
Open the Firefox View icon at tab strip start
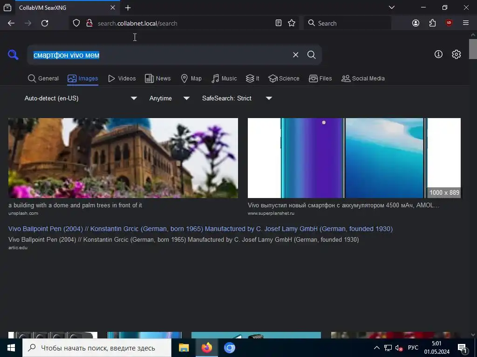click(7, 7)
